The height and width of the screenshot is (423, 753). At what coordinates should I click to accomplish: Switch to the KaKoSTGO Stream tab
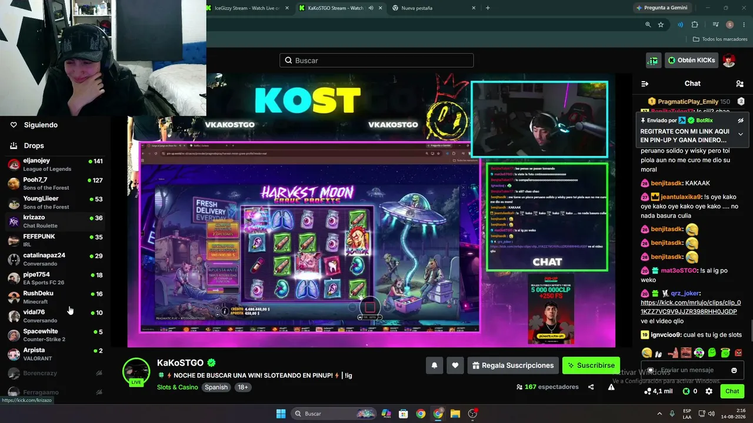[339, 8]
